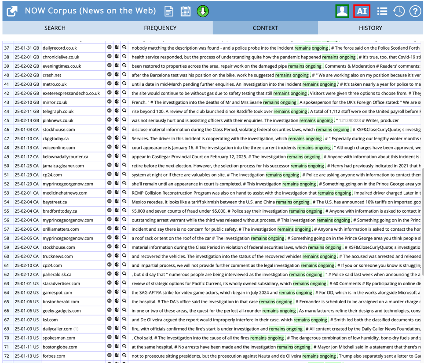Click the globe icon for orilliamatters.com row
This screenshot has height=363, width=424.
pyautogui.click(x=117, y=228)
